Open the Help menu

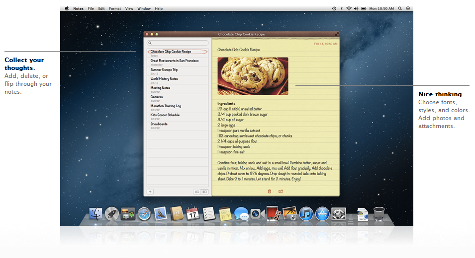159,8
